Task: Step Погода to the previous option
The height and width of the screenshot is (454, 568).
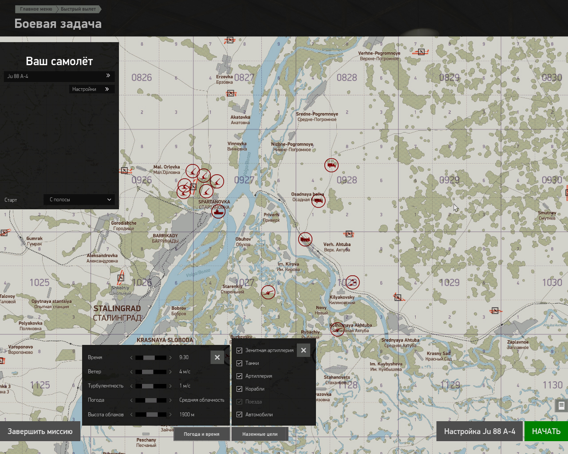Action: pos(131,400)
